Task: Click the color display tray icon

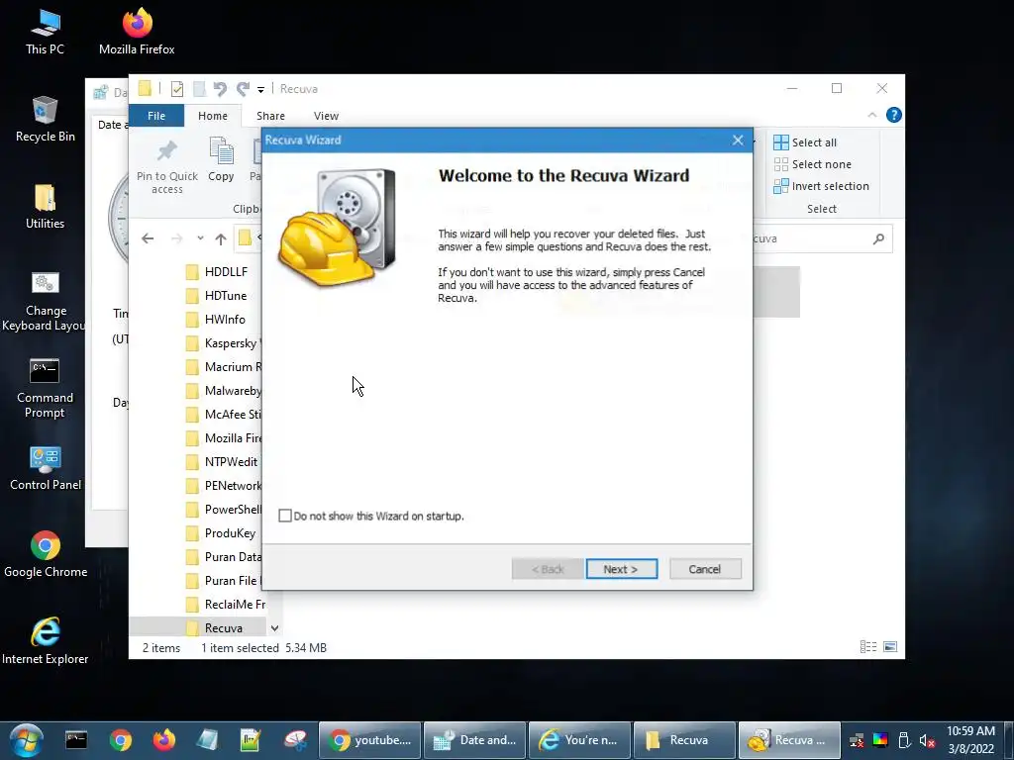Action: point(880,740)
